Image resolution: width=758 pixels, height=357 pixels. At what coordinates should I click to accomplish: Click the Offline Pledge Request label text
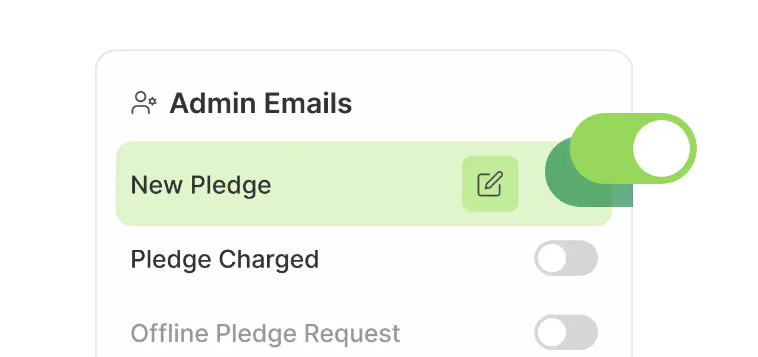tap(265, 333)
